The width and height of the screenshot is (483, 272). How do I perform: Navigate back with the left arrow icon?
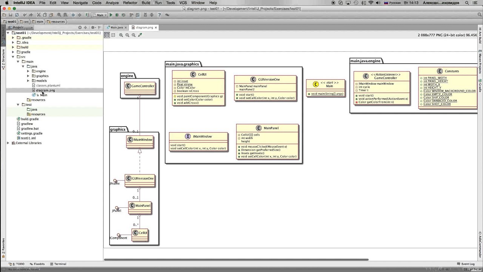click(73, 15)
